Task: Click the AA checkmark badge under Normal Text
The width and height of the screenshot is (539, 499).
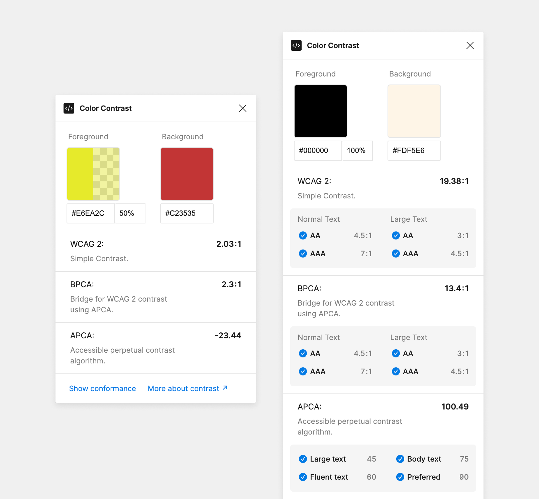Action: coord(303,235)
